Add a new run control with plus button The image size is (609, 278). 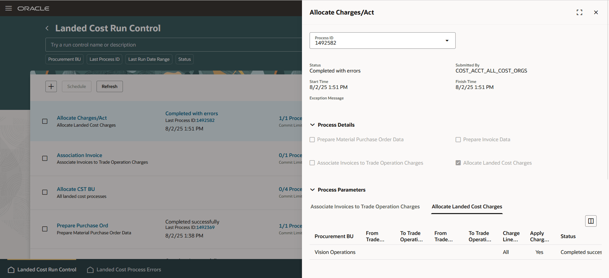(x=51, y=86)
